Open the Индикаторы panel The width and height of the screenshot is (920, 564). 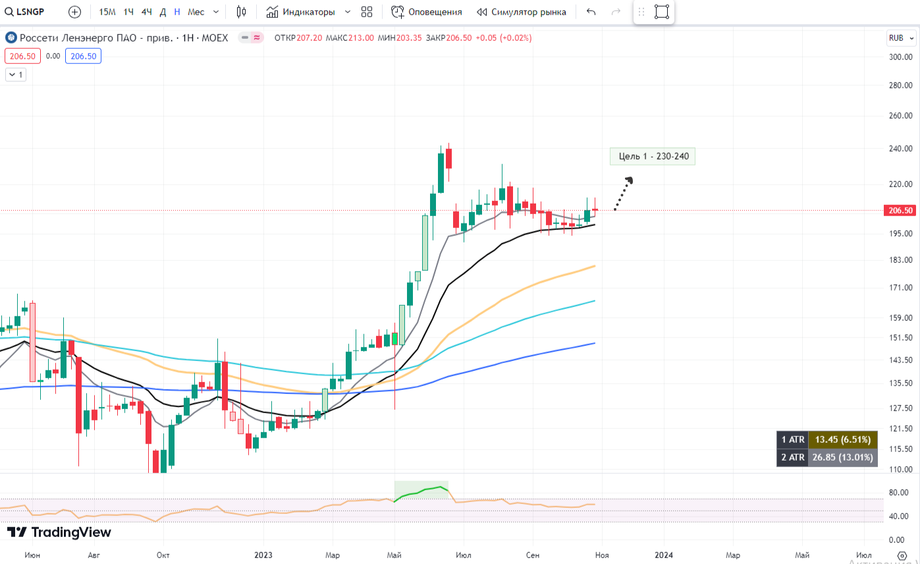click(x=301, y=12)
